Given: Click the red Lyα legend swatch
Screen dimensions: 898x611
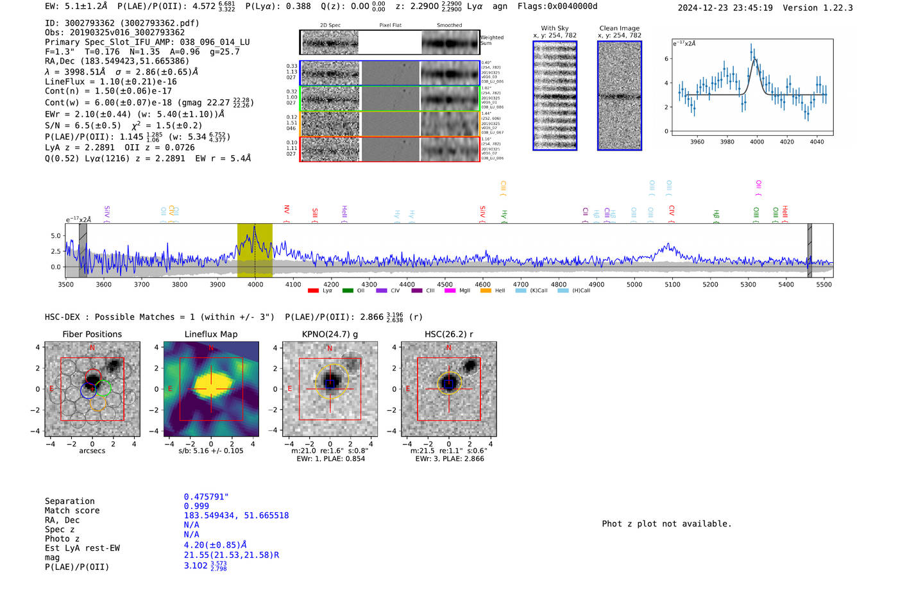Looking at the screenshot, I should click(313, 291).
